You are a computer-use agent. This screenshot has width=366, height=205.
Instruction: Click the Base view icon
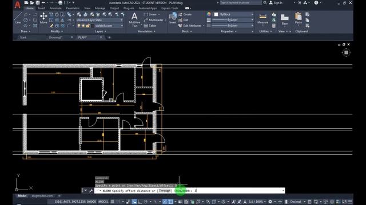point(285,19)
